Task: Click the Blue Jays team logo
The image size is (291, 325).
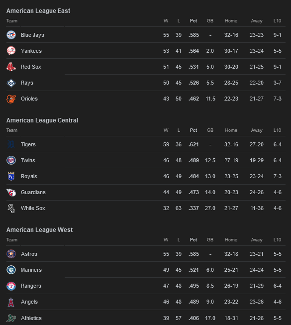Action: click(11, 35)
